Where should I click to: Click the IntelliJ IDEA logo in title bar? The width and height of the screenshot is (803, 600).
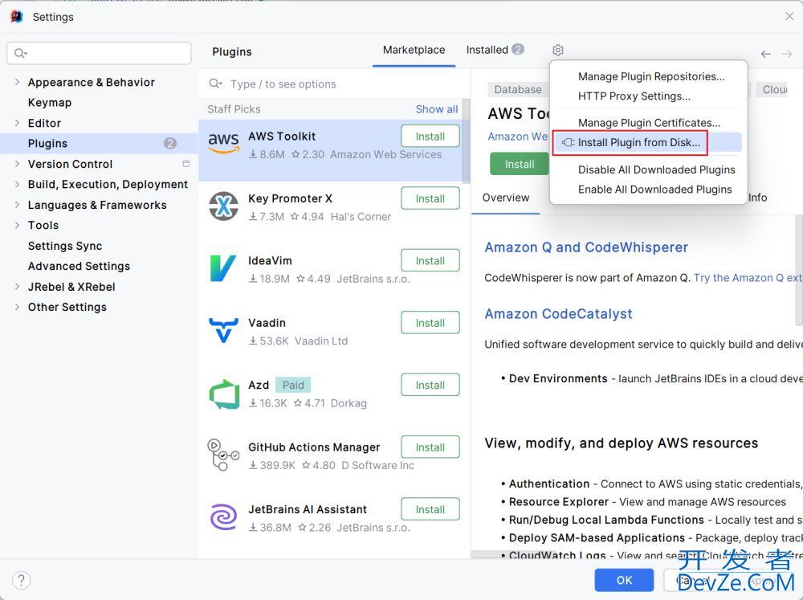(16, 16)
